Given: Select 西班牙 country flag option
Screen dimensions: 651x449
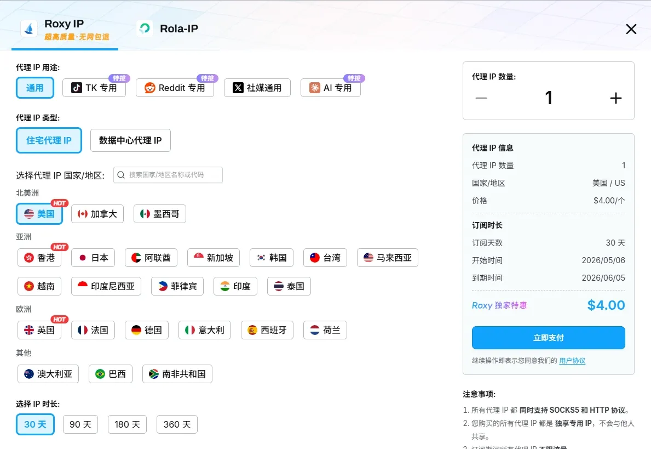Looking at the screenshot, I should [x=267, y=330].
